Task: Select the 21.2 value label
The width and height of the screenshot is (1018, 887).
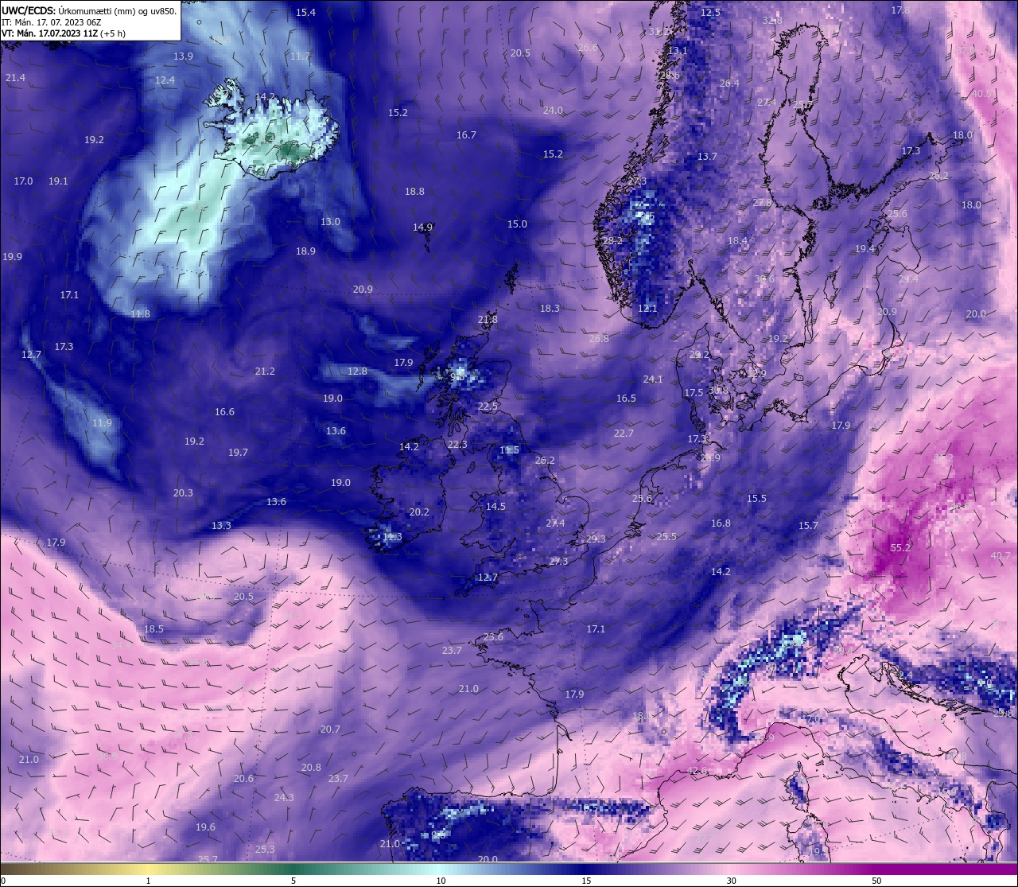Action: (x=265, y=372)
